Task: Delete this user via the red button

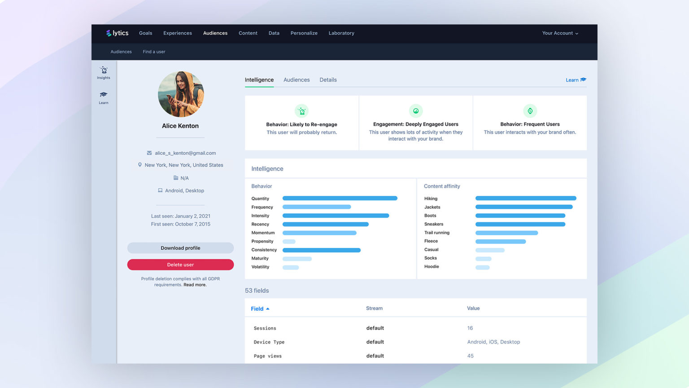Action: click(x=180, y=265)
